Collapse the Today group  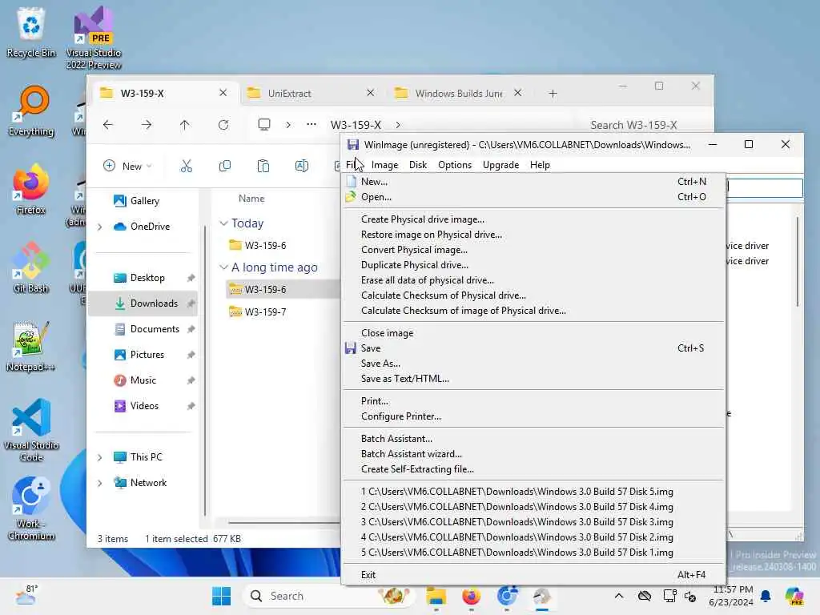click(224, 223)
